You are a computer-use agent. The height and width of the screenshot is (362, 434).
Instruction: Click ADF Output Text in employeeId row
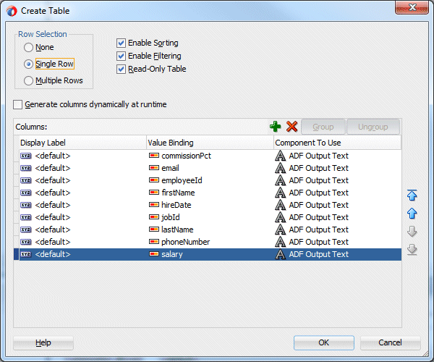click(x=318, y=180)
